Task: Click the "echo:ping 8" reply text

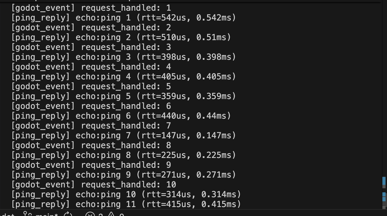Action: click(103, 155)
